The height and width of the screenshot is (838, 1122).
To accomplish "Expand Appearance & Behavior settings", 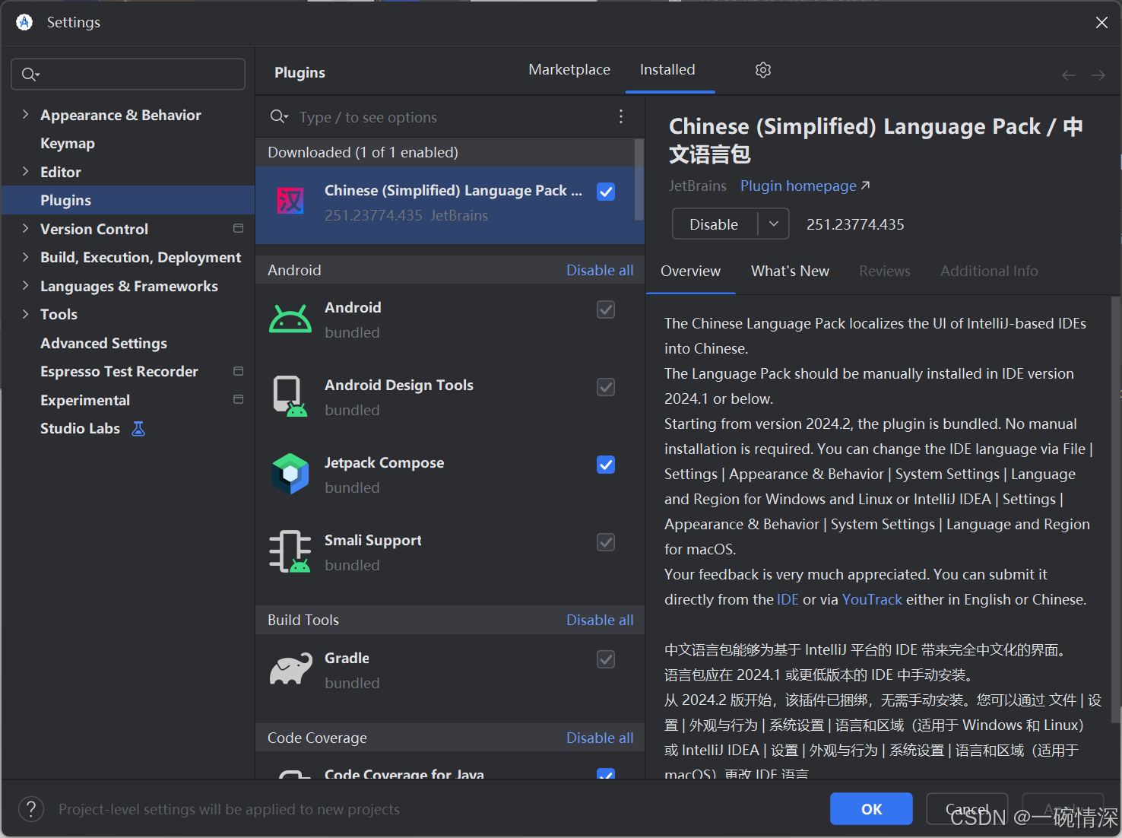I will coord(25,114).
